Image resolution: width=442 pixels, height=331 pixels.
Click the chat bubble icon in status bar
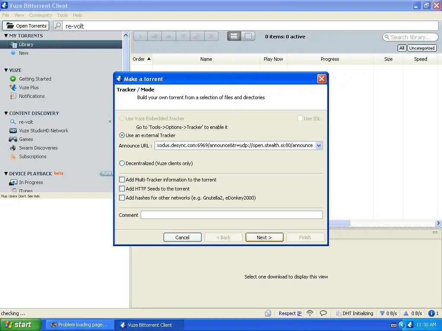[x=323, y=313]
